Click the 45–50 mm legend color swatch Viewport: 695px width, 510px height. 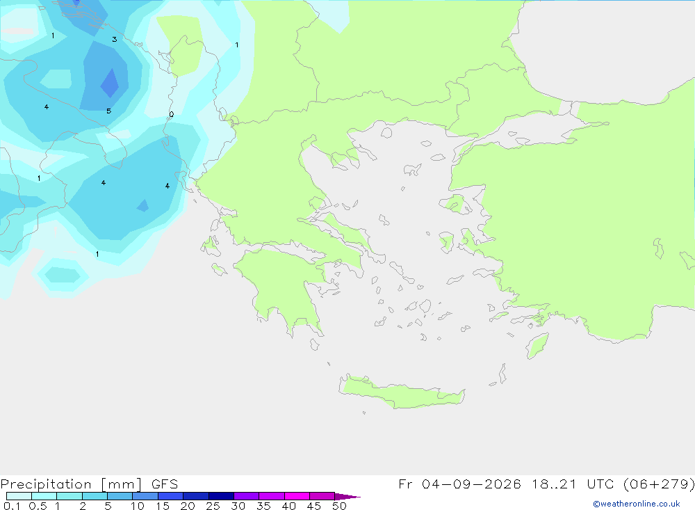(x=322, y=496)
